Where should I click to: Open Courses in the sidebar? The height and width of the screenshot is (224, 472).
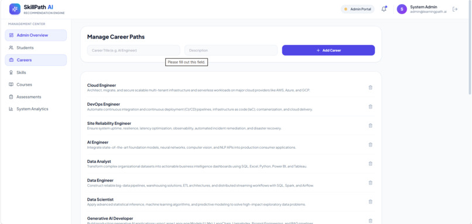coord(36,85)
